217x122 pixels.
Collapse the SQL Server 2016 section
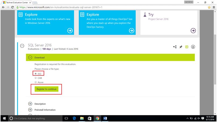(x=22, y=46)
